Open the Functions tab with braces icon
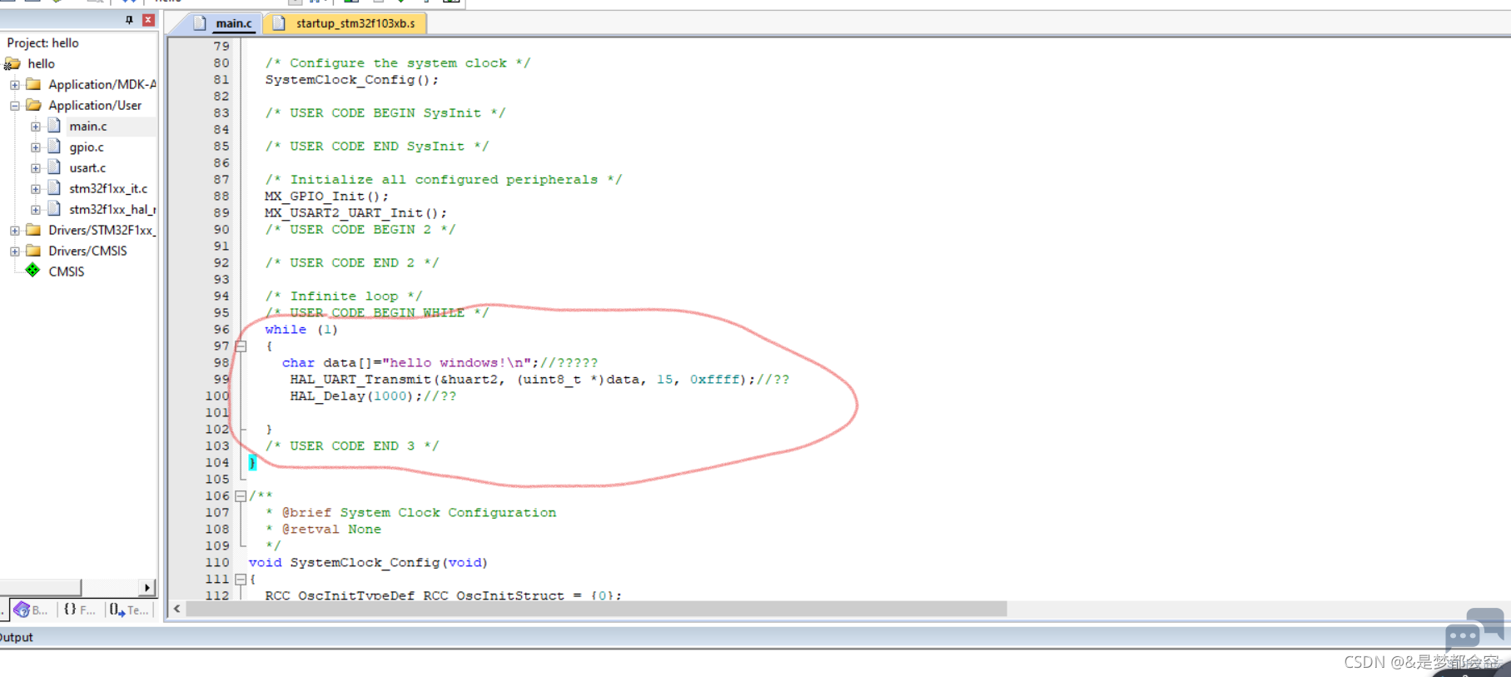The height and width of the screenshot is (677, 1511). [71, 610]
